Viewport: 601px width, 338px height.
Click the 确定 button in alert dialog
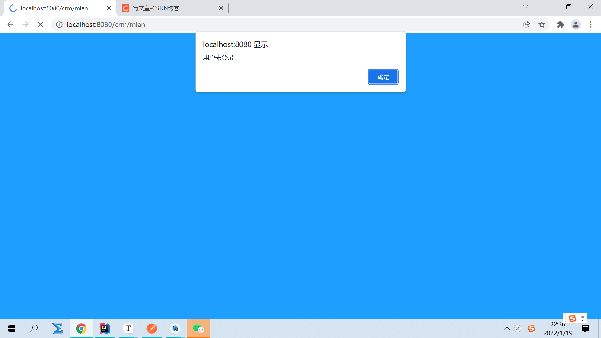pyautogui.click(x=383, y=77)
